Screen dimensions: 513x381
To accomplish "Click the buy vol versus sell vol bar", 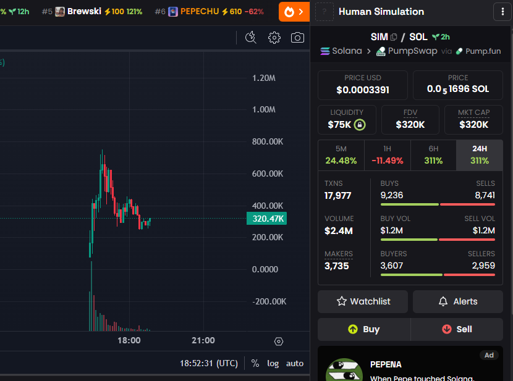I will 438,240.
